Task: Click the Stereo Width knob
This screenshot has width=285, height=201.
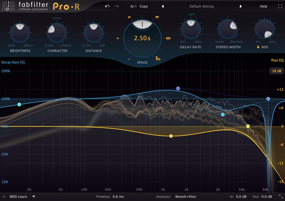Action: pyautogui.click(x=228, y=29)
